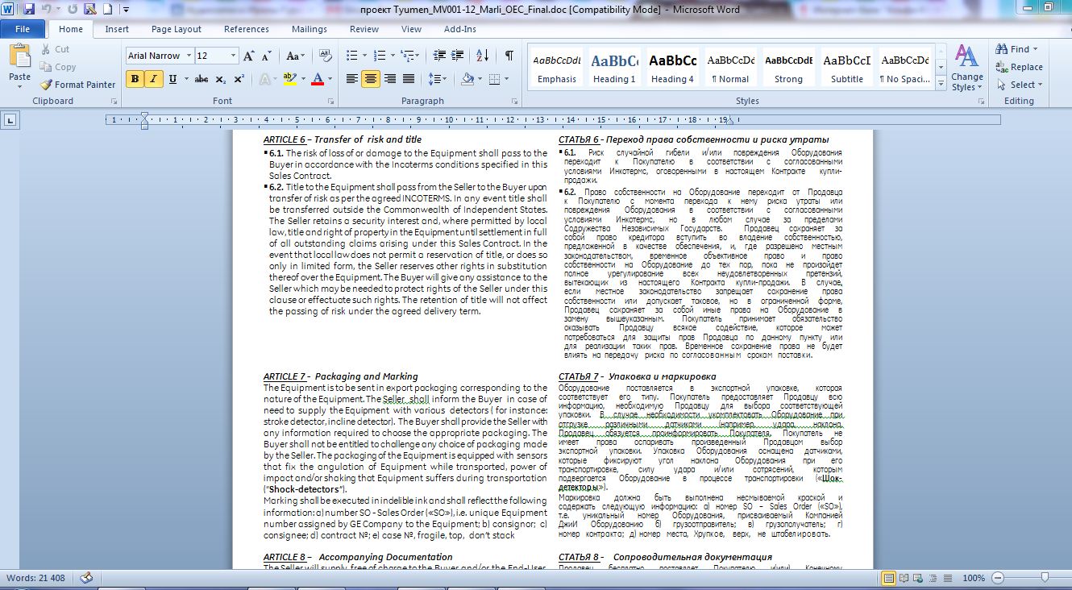The width and height of the screenshot is (1072, 590).
Task: Apply the Heading 1 style
Action: click(x=614, y=69)
